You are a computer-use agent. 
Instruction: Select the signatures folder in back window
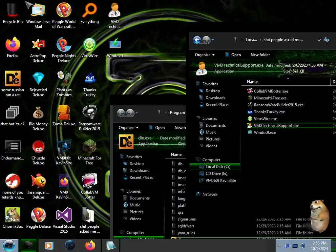(186, 219)
